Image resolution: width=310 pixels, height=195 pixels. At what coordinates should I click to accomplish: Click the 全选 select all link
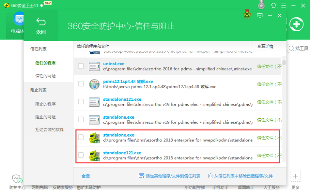coord(86,176)
